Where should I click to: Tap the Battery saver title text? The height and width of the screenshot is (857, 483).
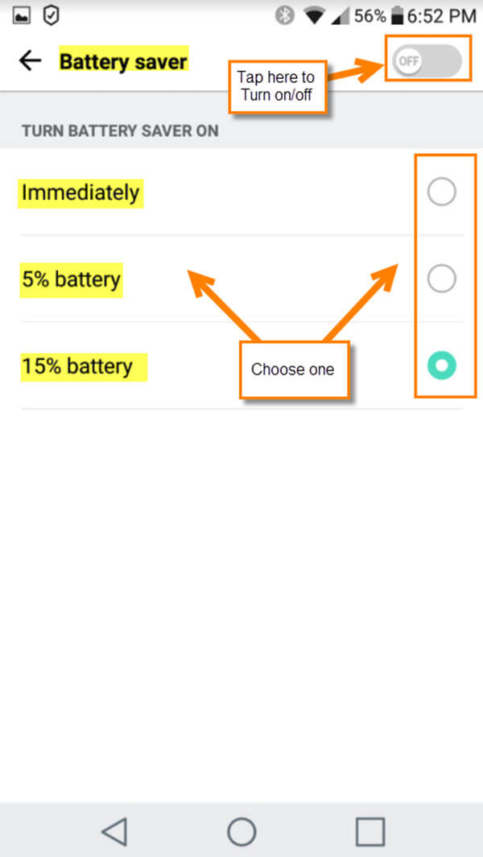click(x=122, y=61)
